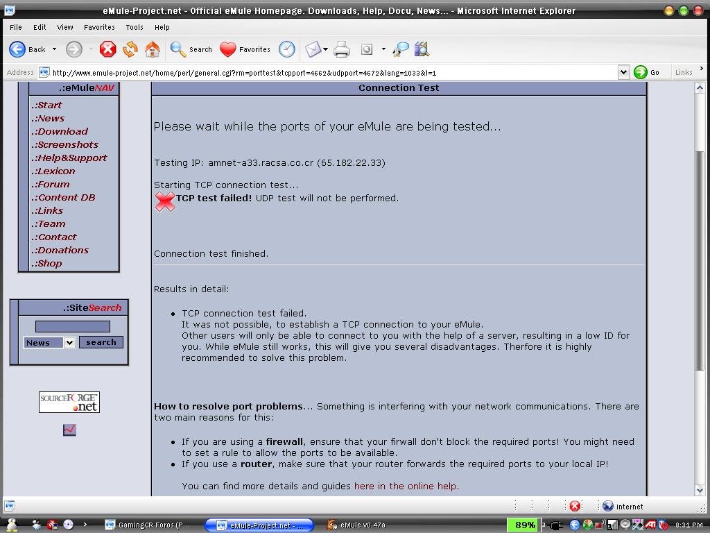The image size is (710, 533).
Task: Click the Search magnifier toolbar button
Action: point(191,49)
